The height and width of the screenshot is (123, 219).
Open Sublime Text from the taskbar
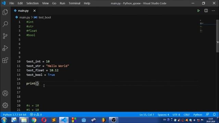[54, 120]
